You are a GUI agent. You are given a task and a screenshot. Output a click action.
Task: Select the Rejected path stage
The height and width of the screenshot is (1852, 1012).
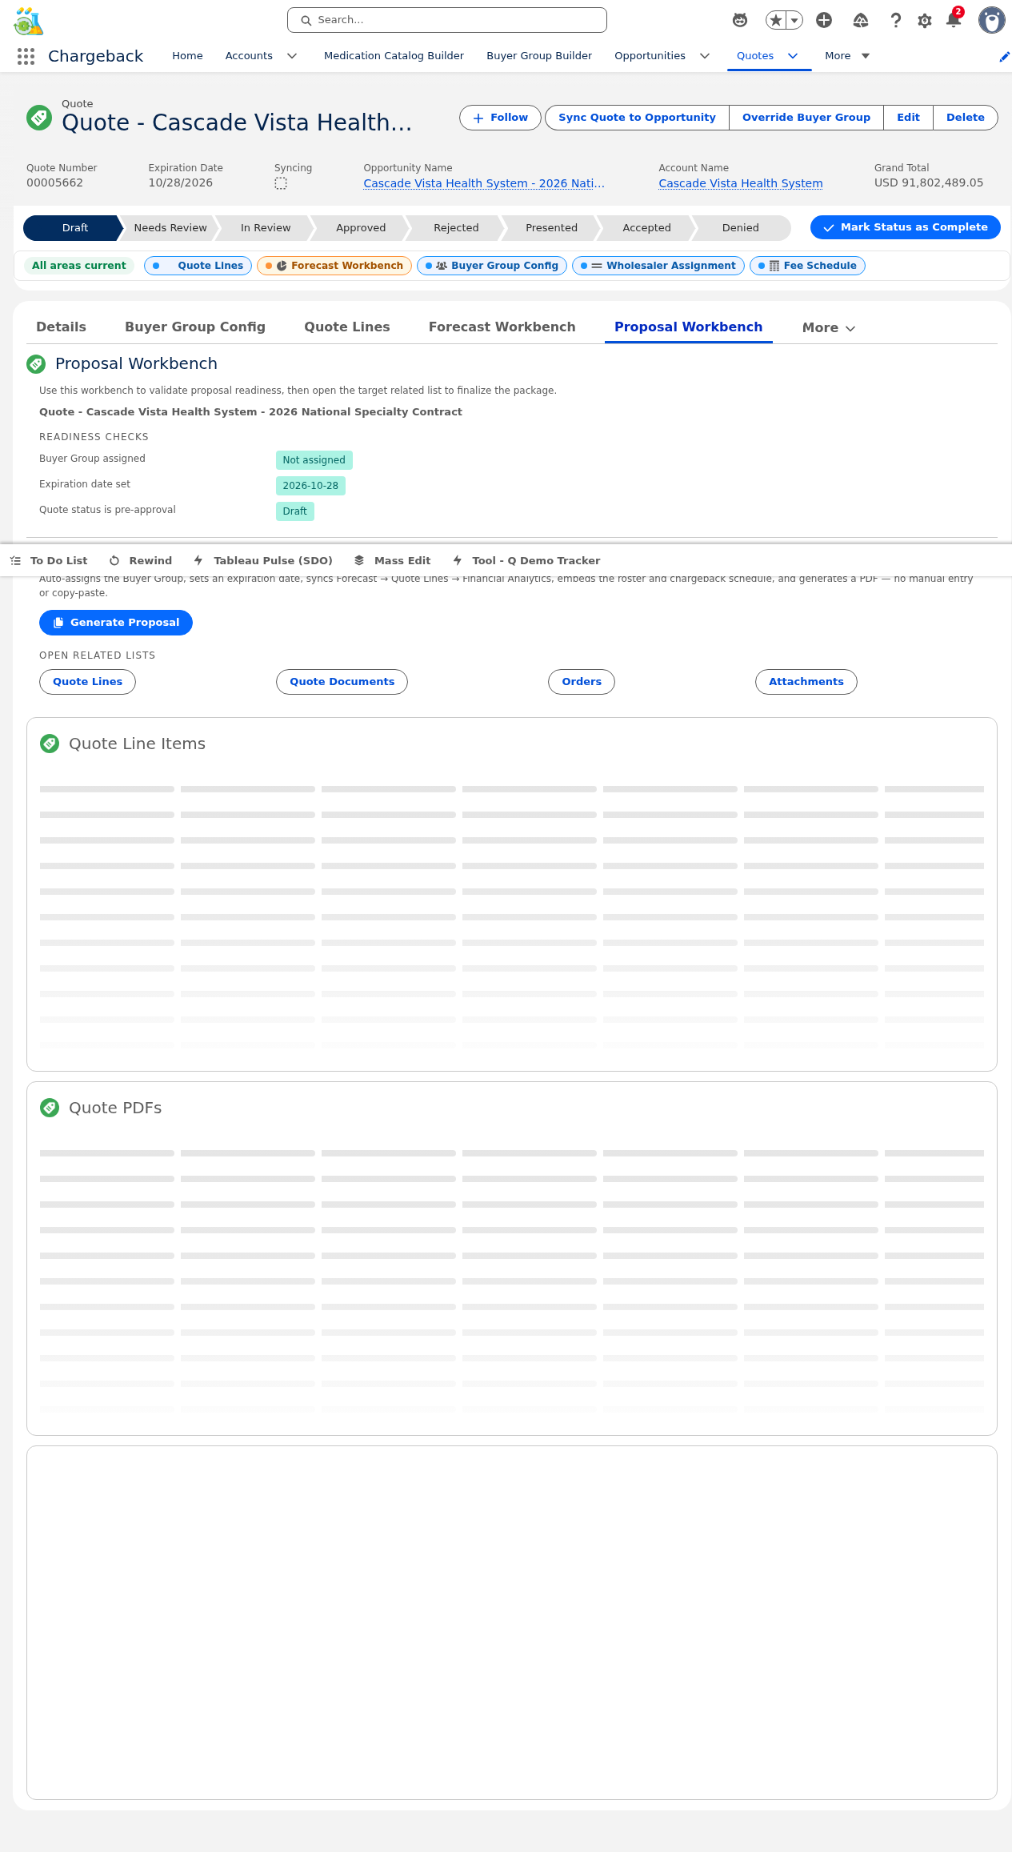456,228
